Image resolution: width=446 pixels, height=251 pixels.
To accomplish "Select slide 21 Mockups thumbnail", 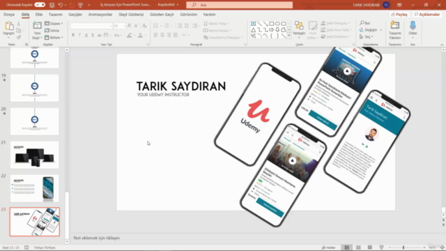I will pyautogui.click(x=34, y=155).
